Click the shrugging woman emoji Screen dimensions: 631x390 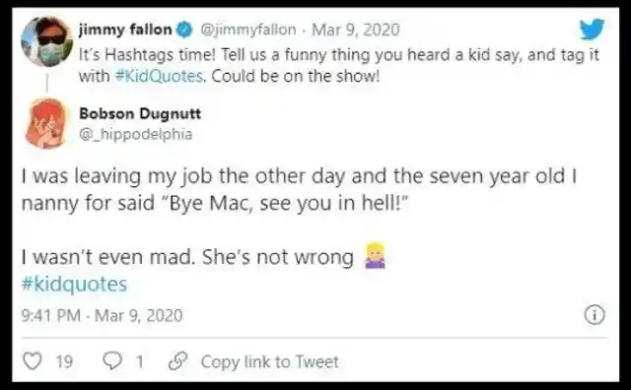(x=375, y=256)
